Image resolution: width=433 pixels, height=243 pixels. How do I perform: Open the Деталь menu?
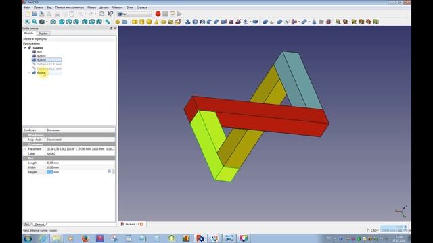104,7
